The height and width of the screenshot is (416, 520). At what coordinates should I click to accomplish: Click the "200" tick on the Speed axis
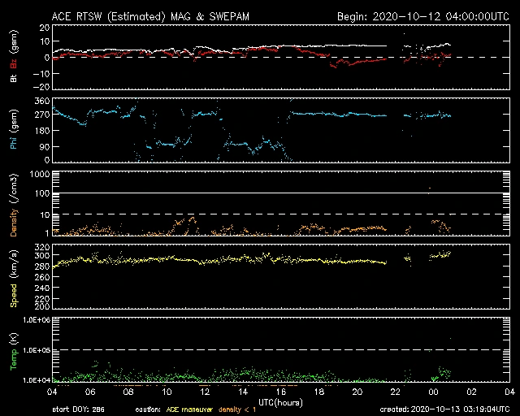click(x=42, y=306)
